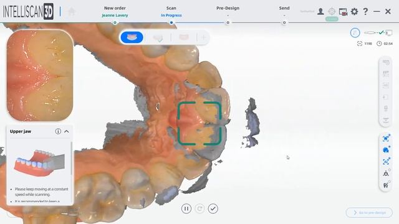Toggle the tooth option at toolbar bottom
The image size is (399, 224).
386,185
